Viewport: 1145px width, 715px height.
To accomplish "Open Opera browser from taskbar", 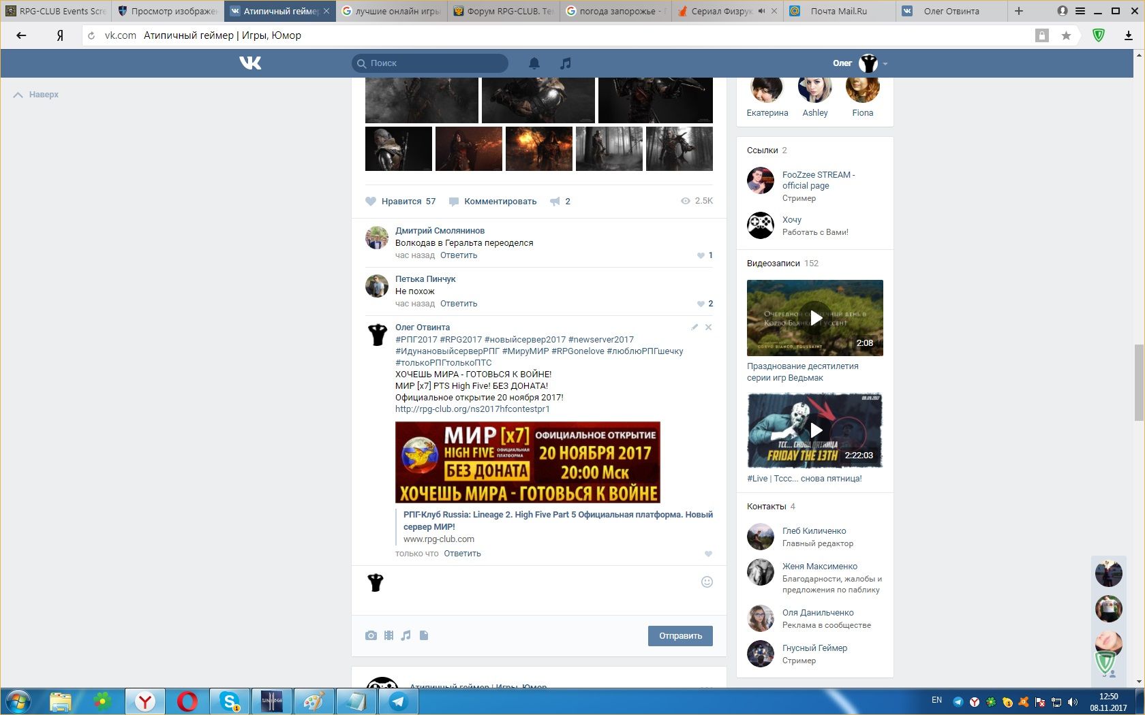I will click(187, 701).
